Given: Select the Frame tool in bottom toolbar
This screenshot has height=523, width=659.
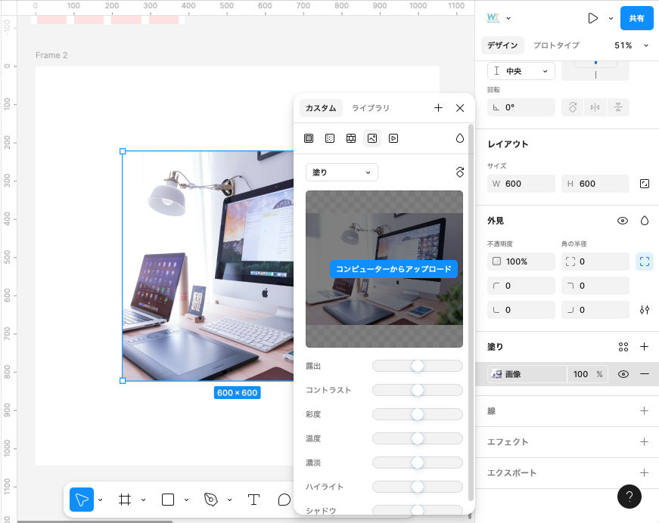Looking at the screenshot, I should point(125,500).
